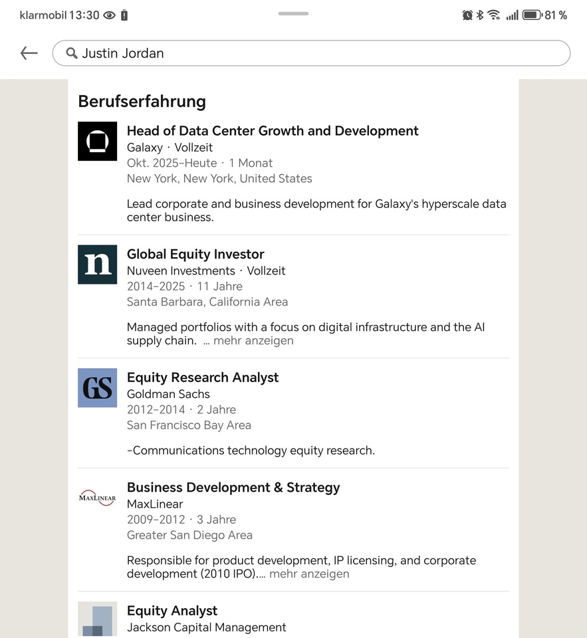This screenshot has height=638, width=587.
Task: Tap the eye icon in status bar
Action: [x=110, y=15]
